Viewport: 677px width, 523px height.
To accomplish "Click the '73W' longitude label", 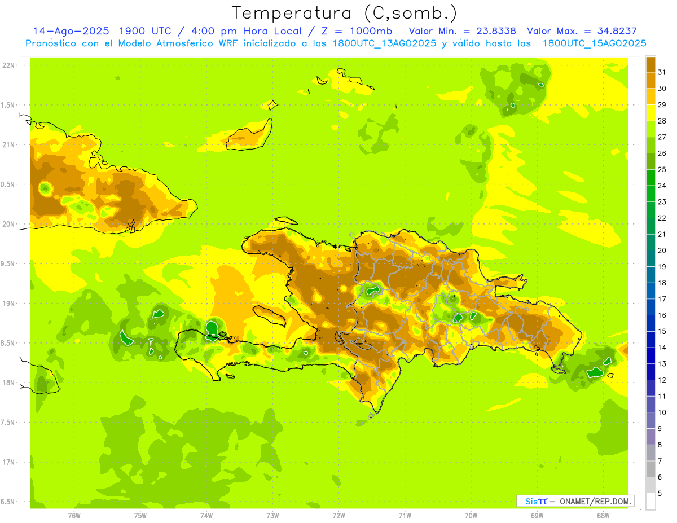I will click(272, 515).
